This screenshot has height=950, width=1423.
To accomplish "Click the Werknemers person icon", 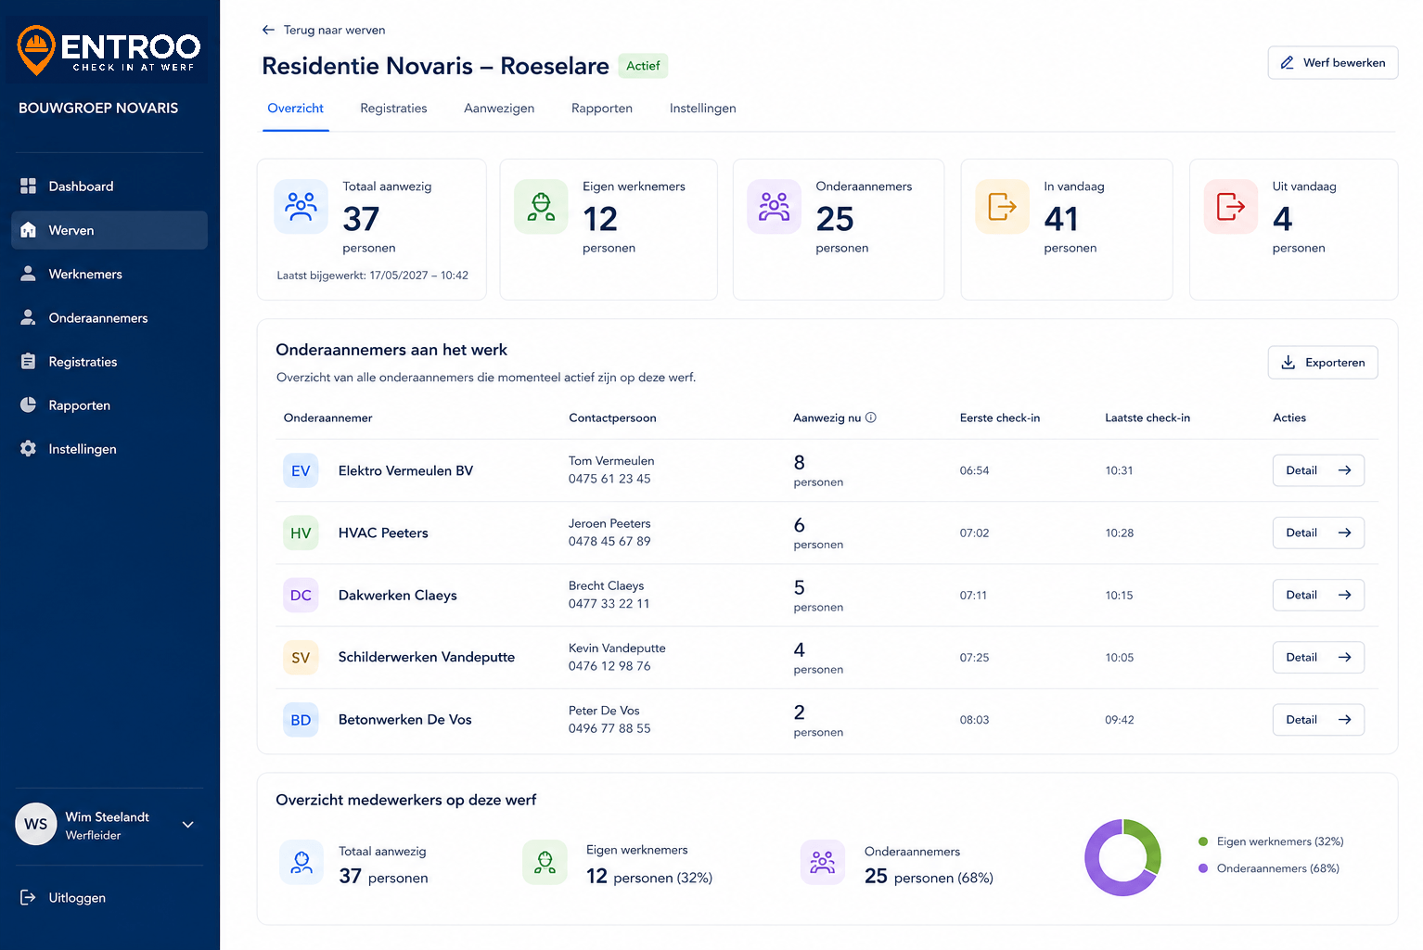I will click(x=29, y=274).
